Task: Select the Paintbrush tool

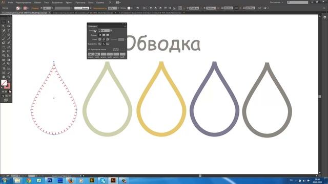Action: point(4,39)
